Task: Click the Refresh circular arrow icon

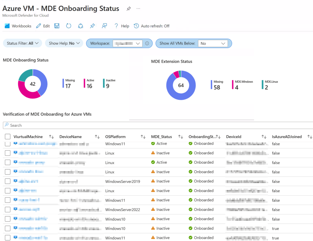Action: click(68, 26)
